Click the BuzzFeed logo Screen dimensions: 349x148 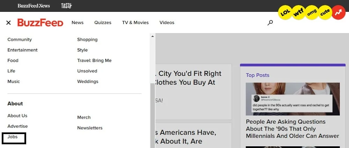click(x=40, y=23)
